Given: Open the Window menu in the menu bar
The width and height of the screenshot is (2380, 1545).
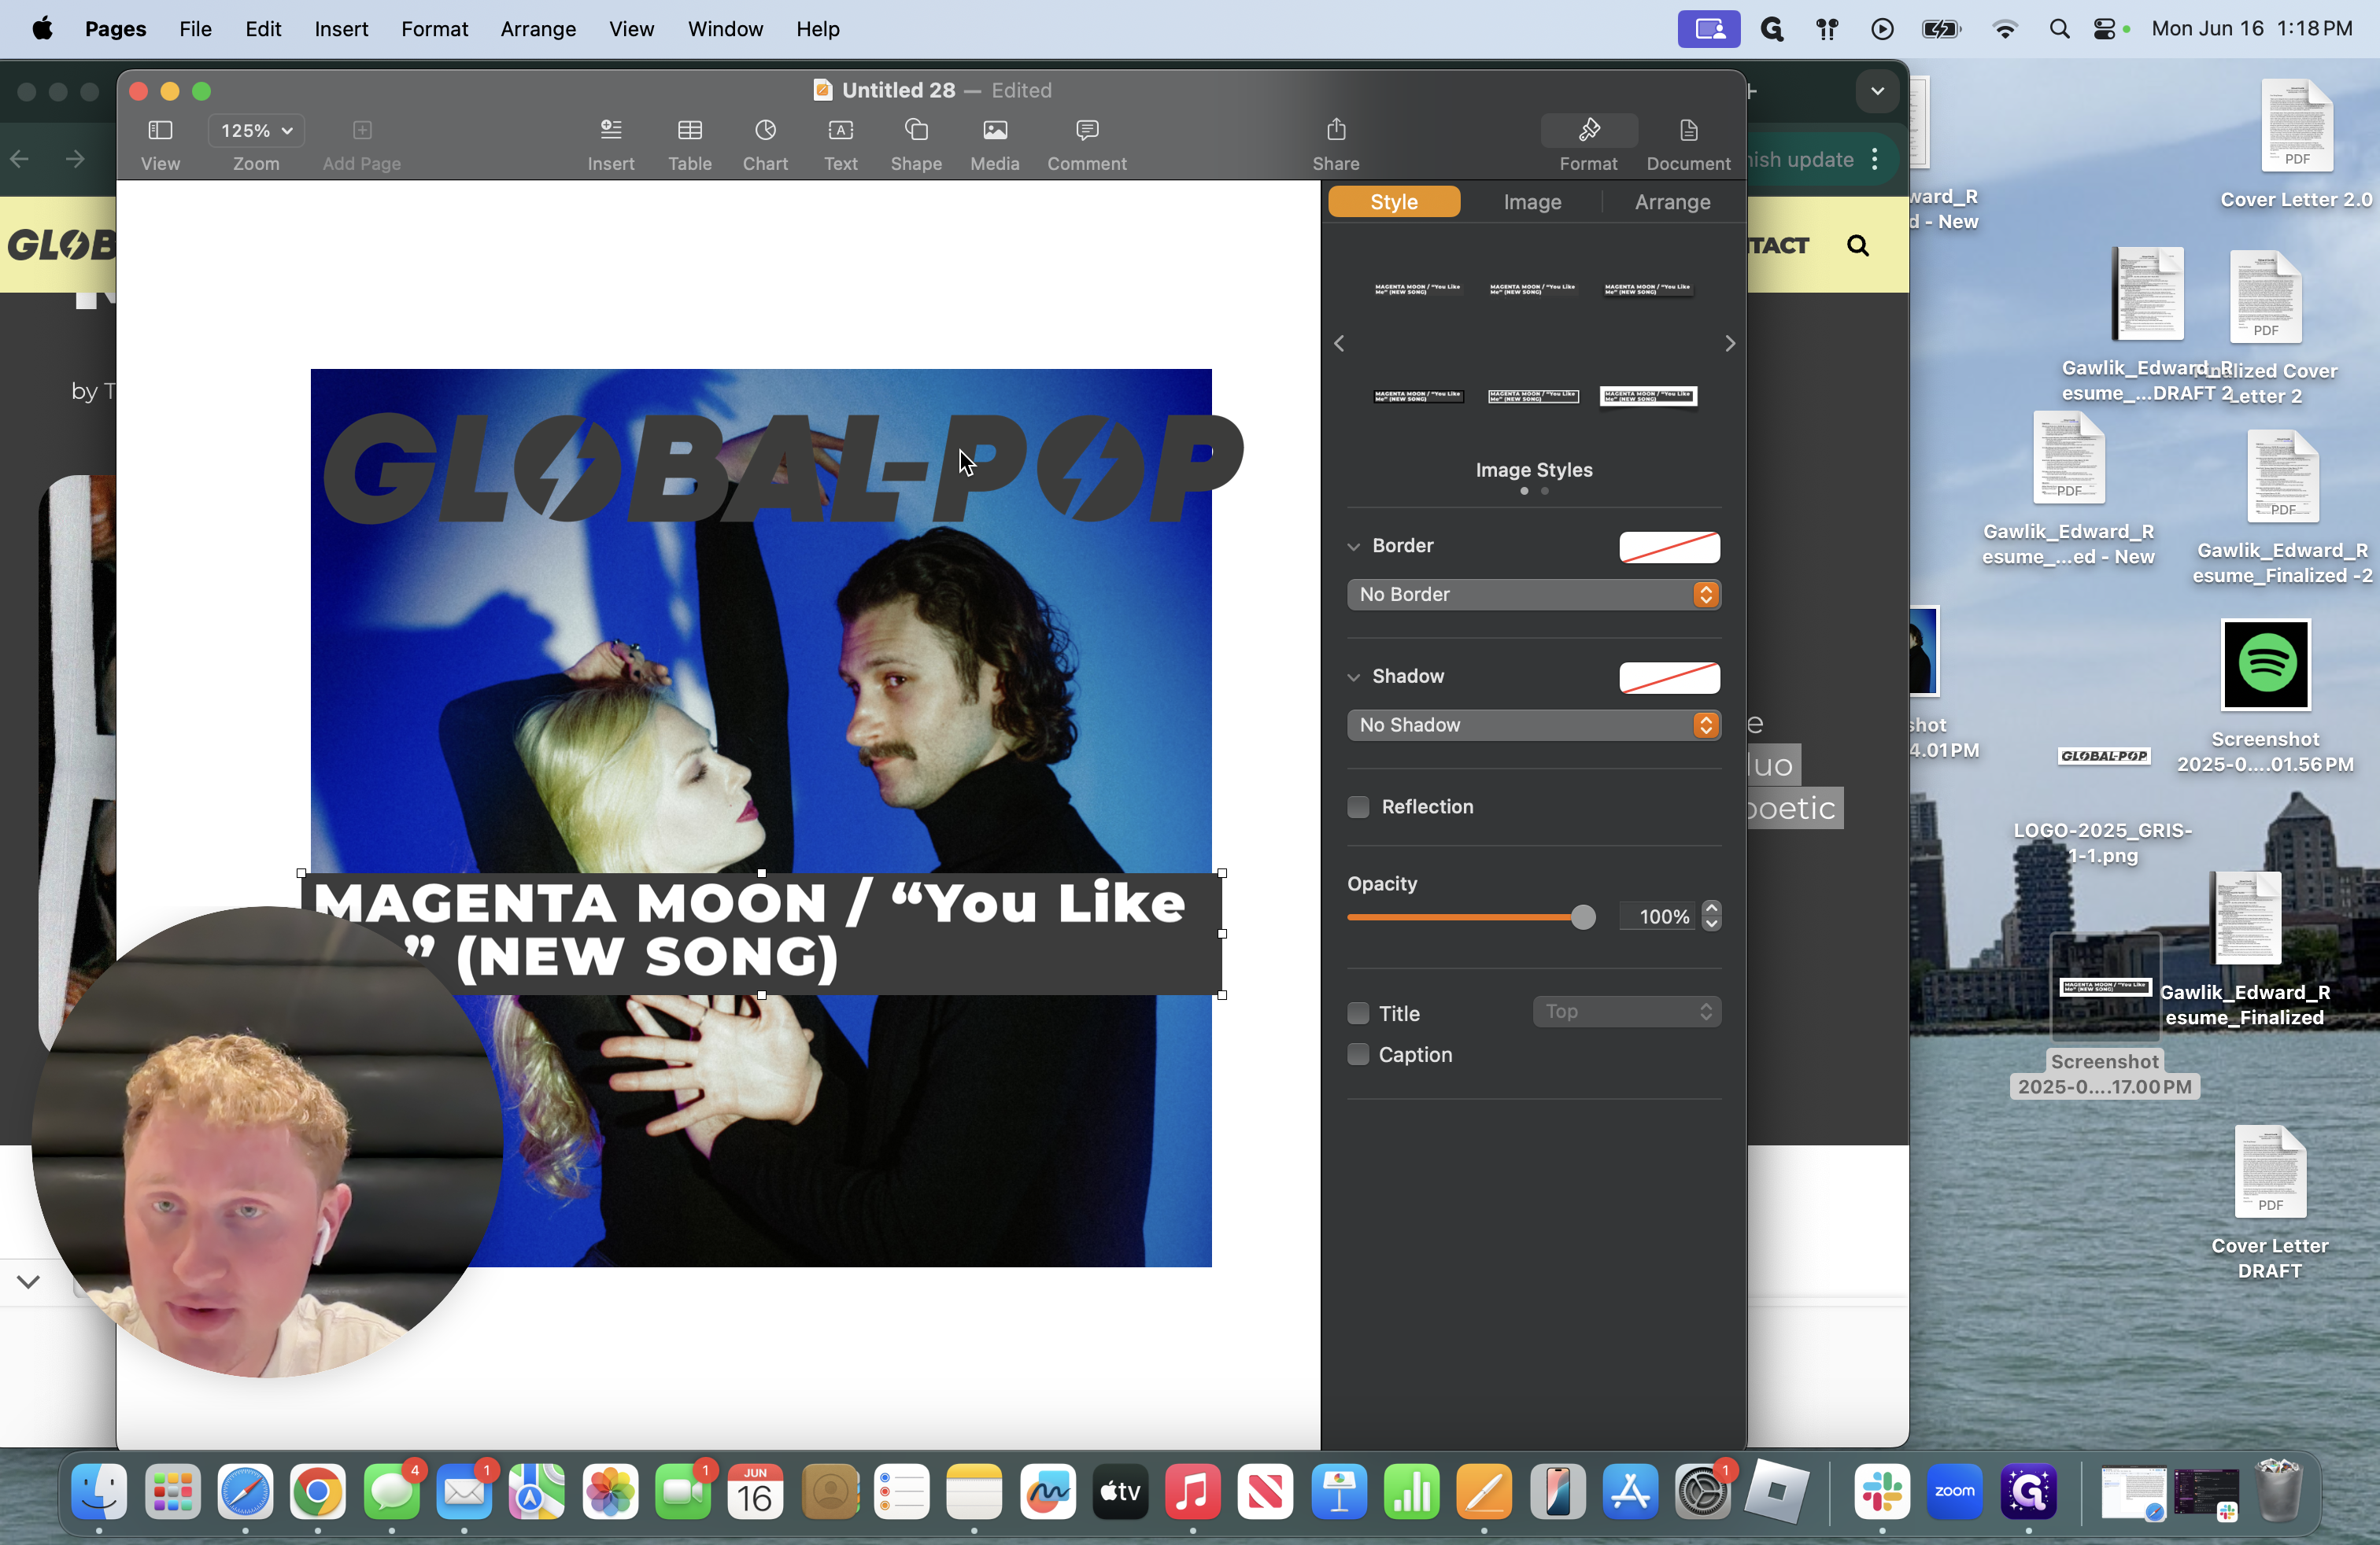Looking at the screenshot, I should point(725,29).
